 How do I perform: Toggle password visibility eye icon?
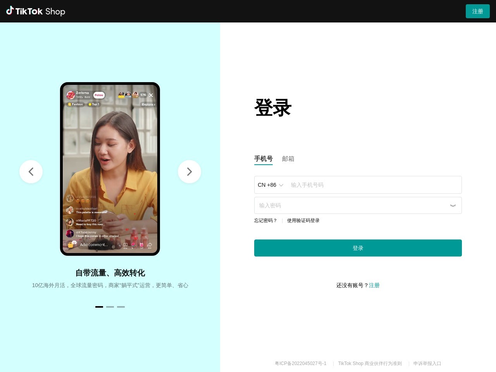pos(453,206)
